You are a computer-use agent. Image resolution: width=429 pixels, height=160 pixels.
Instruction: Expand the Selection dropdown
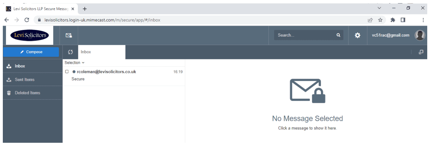74,63
